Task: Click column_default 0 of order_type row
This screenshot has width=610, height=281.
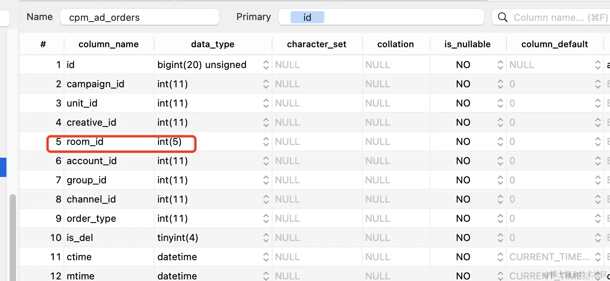Action: [512, 219]
